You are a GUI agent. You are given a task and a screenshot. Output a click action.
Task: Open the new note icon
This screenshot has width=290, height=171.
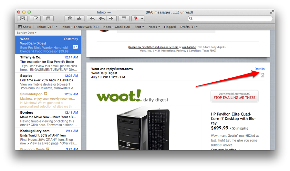point(48,18)
